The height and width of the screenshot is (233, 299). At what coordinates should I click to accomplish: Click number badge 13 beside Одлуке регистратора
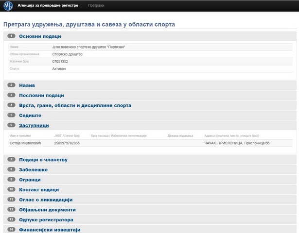[x=12, y=219]
